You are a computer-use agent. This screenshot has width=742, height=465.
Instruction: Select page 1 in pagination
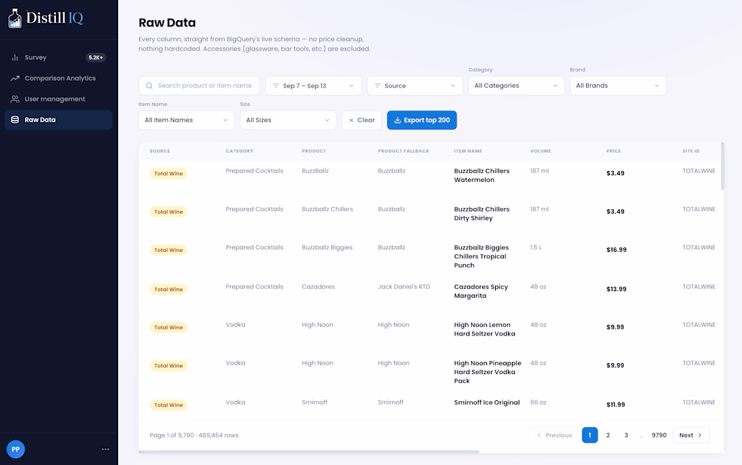click(590, 435)
